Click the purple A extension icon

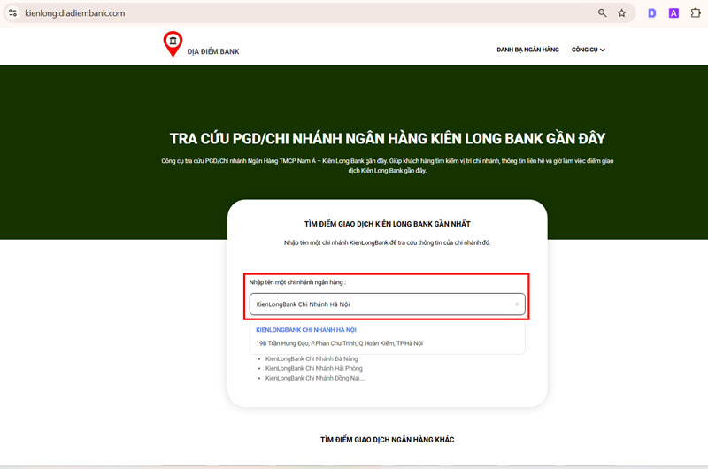pyautogui.click(x=673, y=13)
